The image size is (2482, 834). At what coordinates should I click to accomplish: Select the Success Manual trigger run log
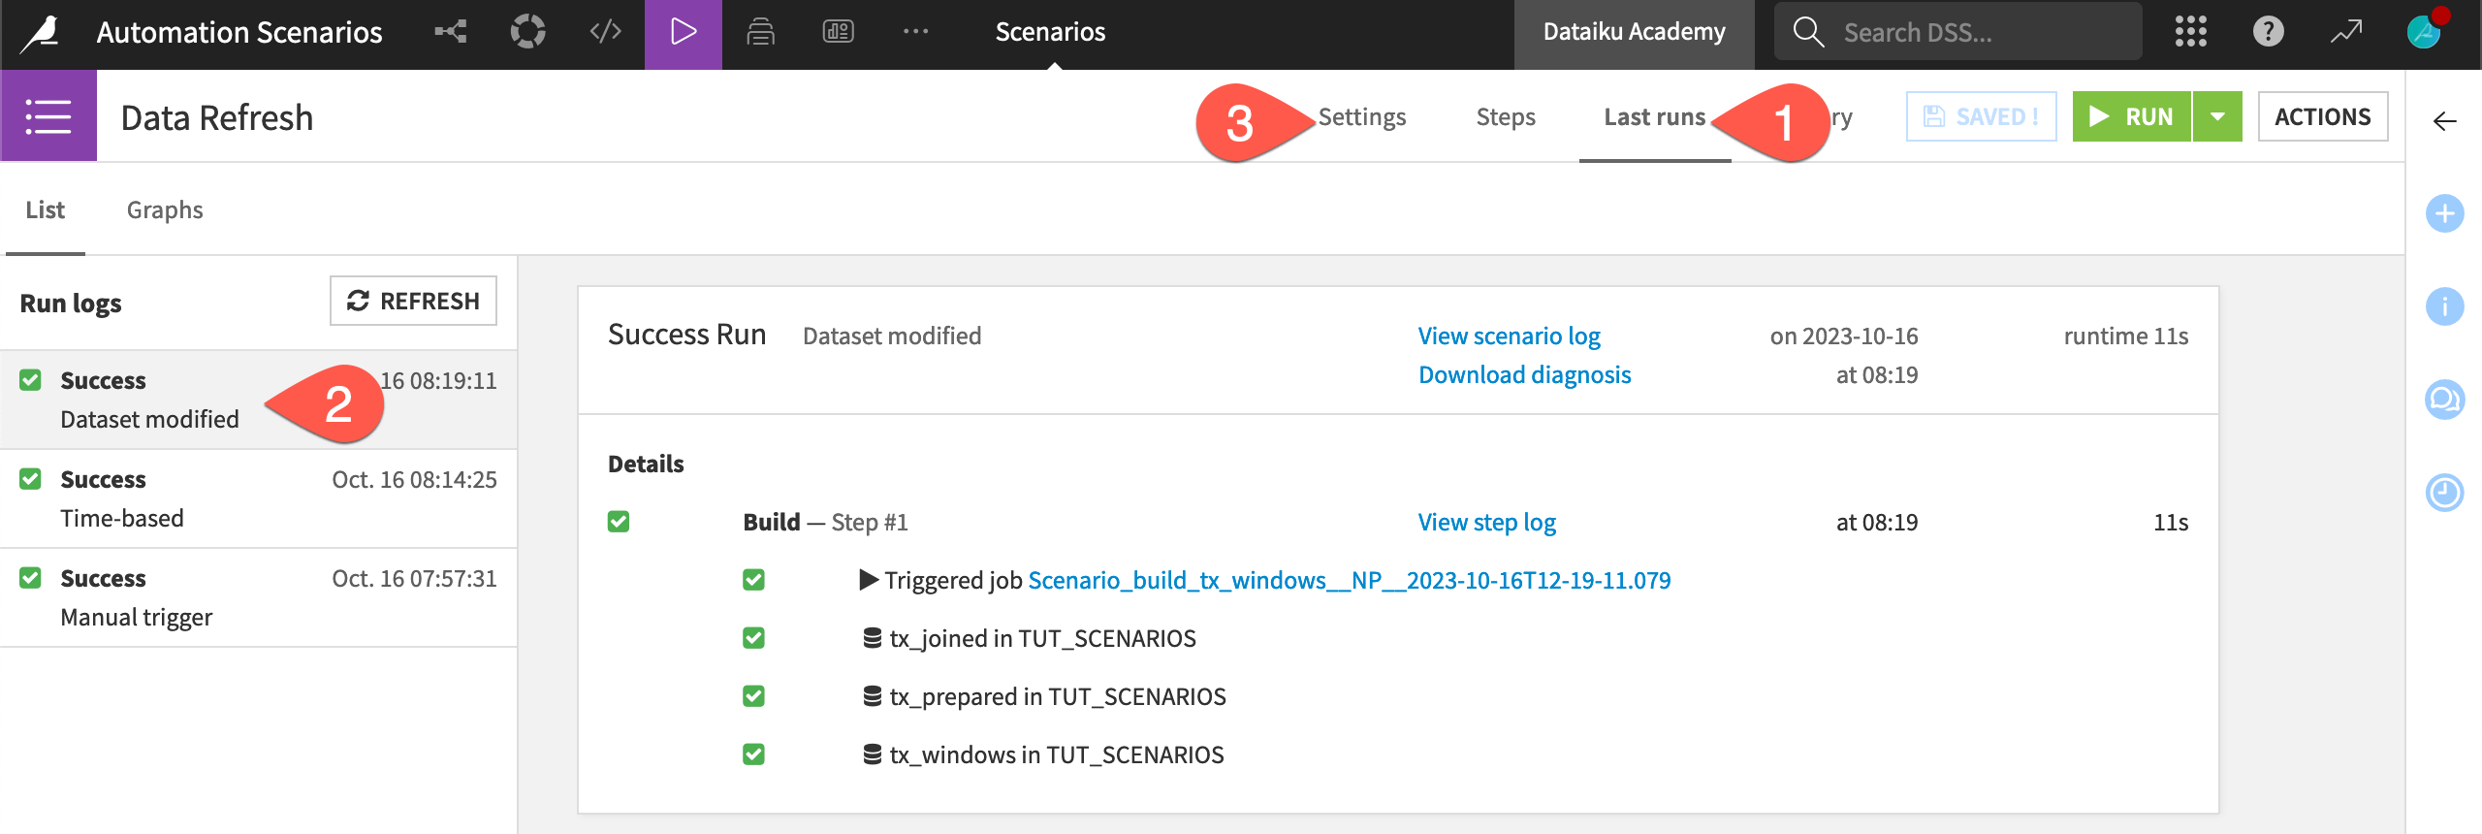click(258, 597)
